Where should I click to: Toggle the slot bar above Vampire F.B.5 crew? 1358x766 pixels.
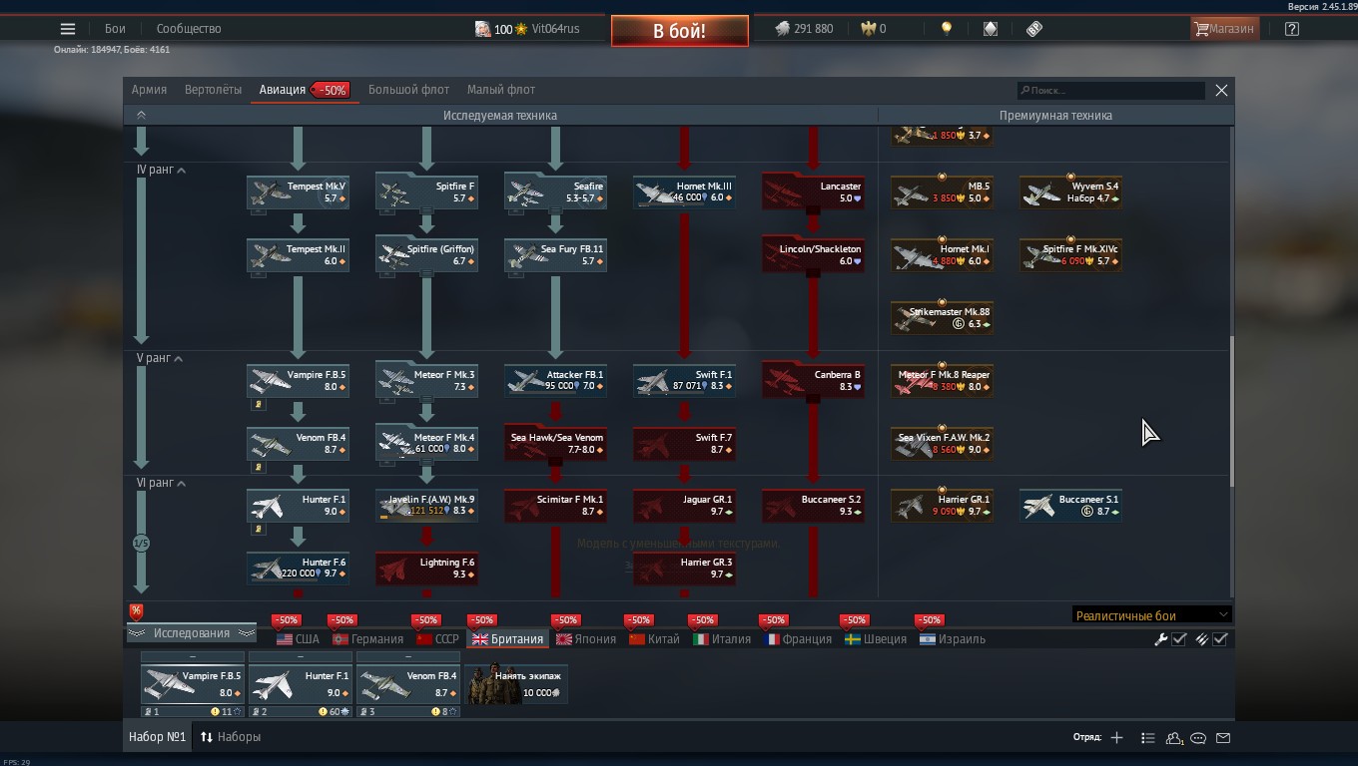193,657
